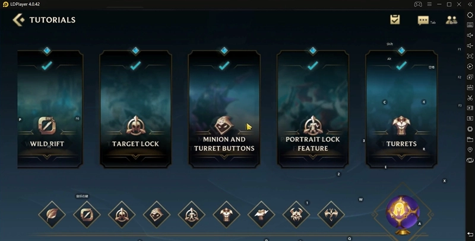Select the horned monster diamond icon
This screenshot has height=241, width=475.
click(x=296, y=214)
